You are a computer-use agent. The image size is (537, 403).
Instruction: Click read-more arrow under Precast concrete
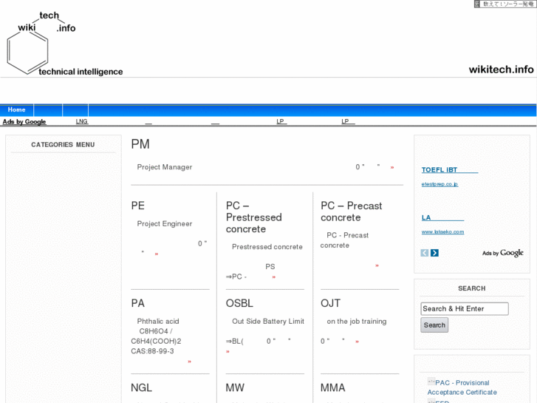tap(377, 265)
